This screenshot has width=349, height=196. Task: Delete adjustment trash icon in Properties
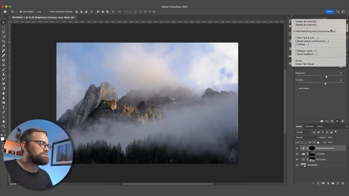342,121
